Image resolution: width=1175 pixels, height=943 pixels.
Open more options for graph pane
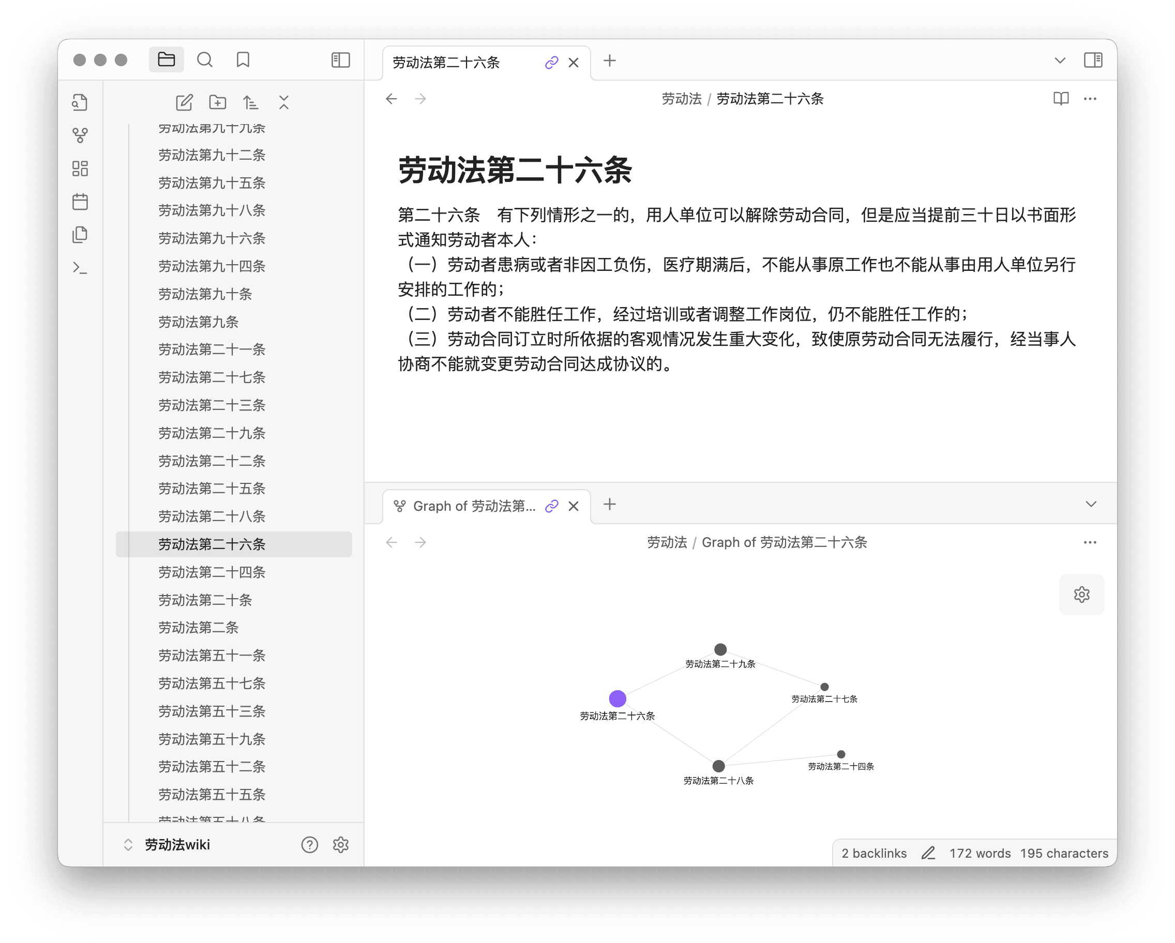tap(1090, 542)
